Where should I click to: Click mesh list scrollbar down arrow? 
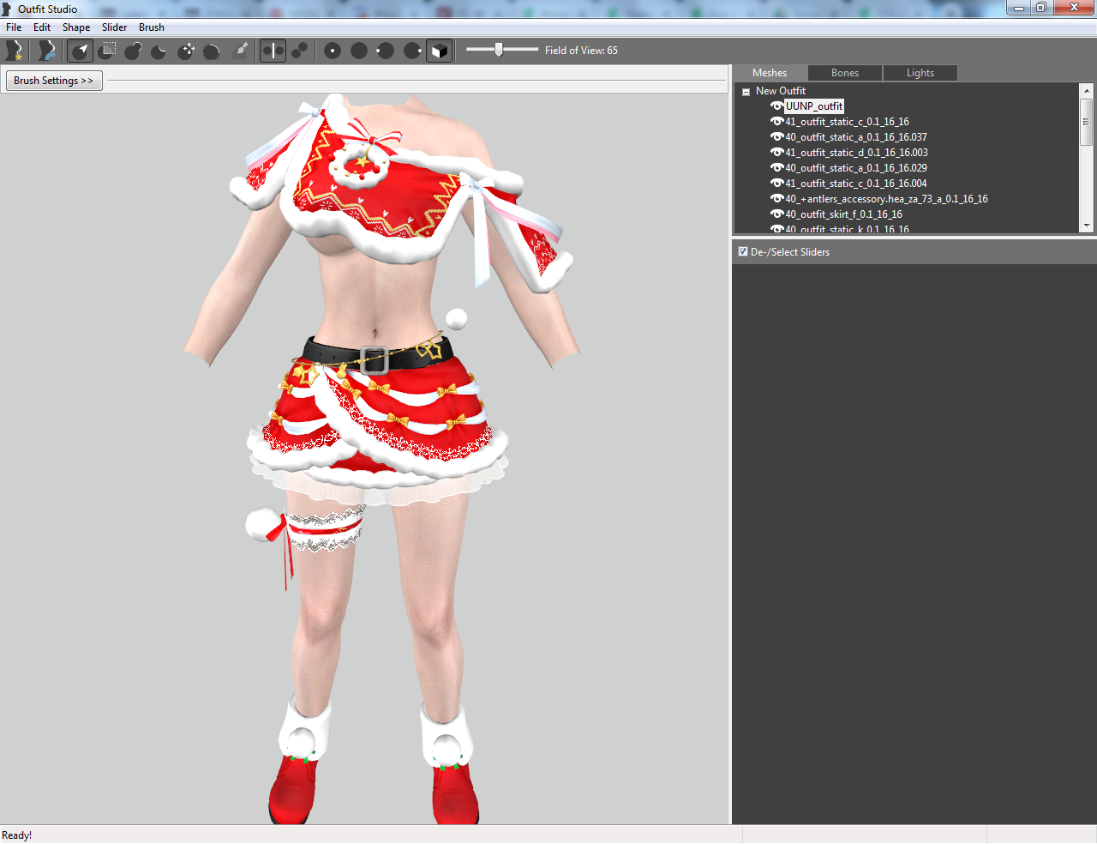[x=1087, y=226]
